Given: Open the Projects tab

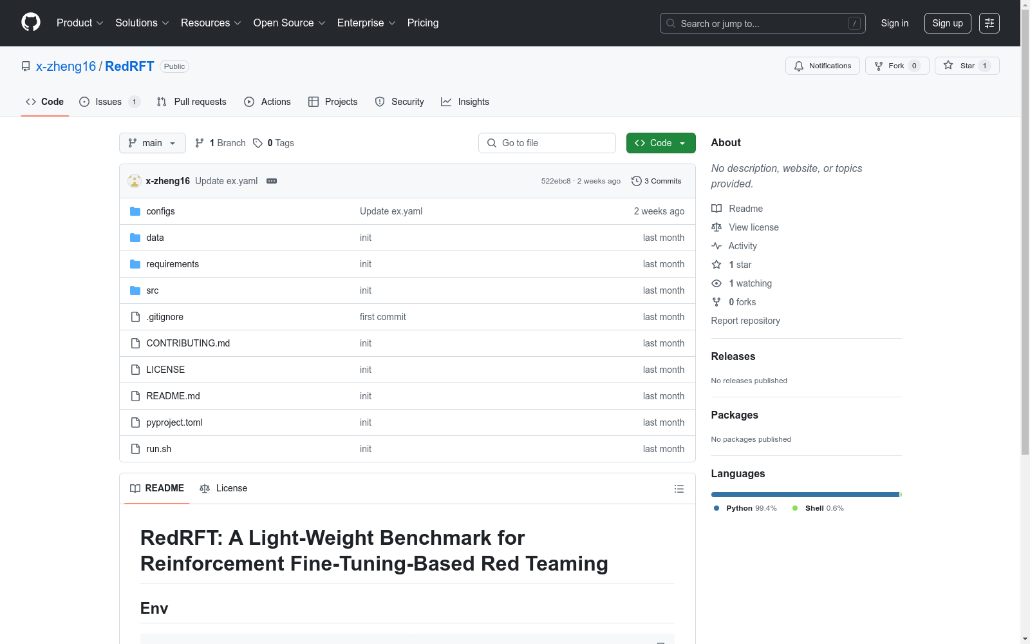Looking at the screenshot, I should pos(333,102).
